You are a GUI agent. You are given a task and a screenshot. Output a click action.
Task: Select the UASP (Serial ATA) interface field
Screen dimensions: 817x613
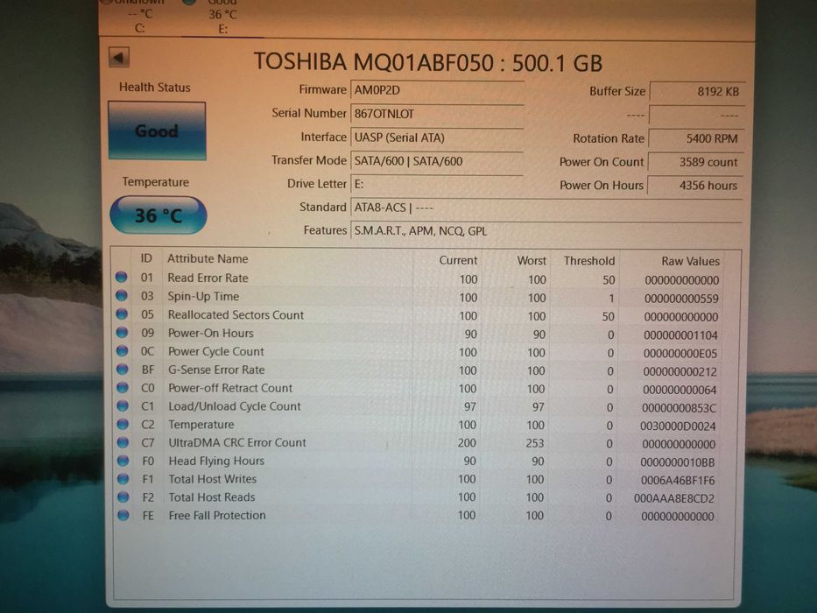437,137
